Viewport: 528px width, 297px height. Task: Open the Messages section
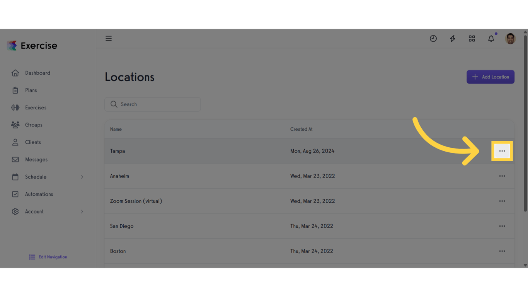click(x=36, y=159)
